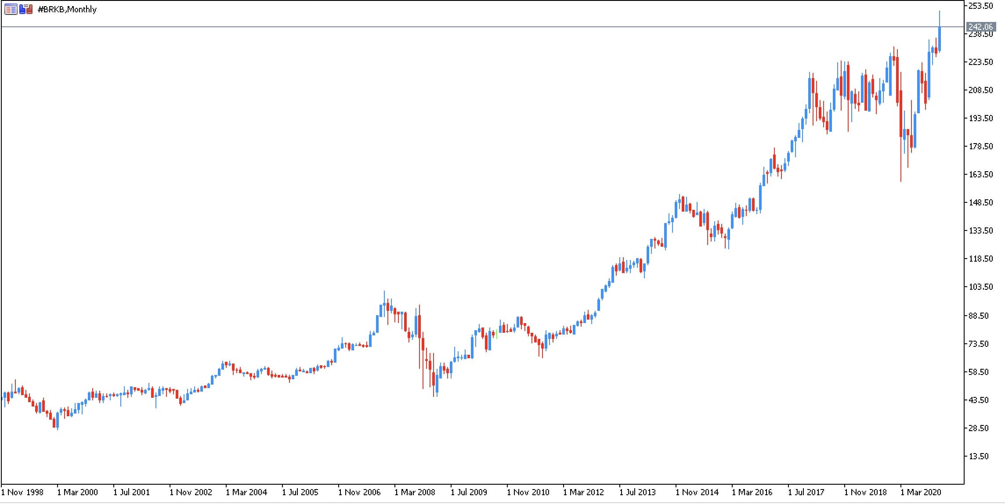The image size is (1005, 504).
Task: Click the 148.50 price scale label
Action: coord(980,202)
